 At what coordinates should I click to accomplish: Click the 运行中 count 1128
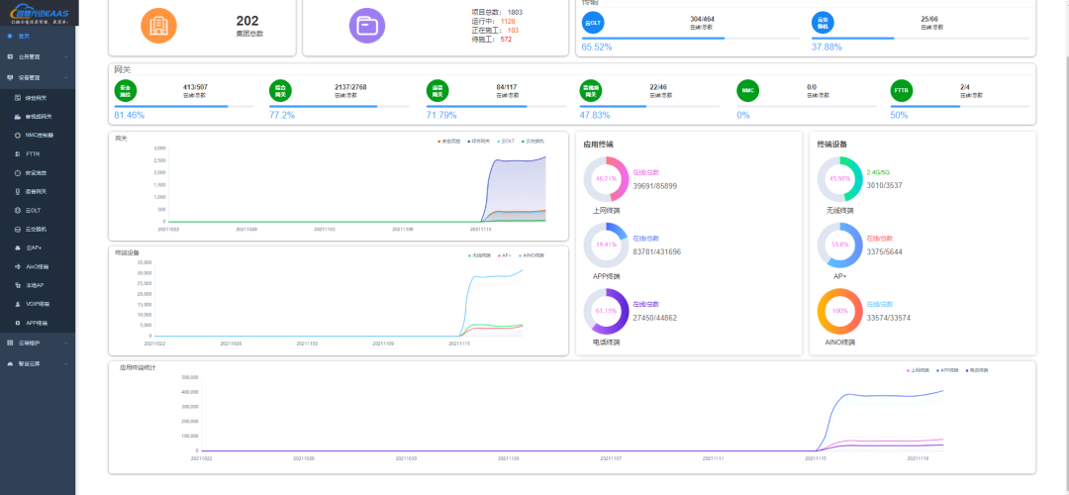[507, 21]
